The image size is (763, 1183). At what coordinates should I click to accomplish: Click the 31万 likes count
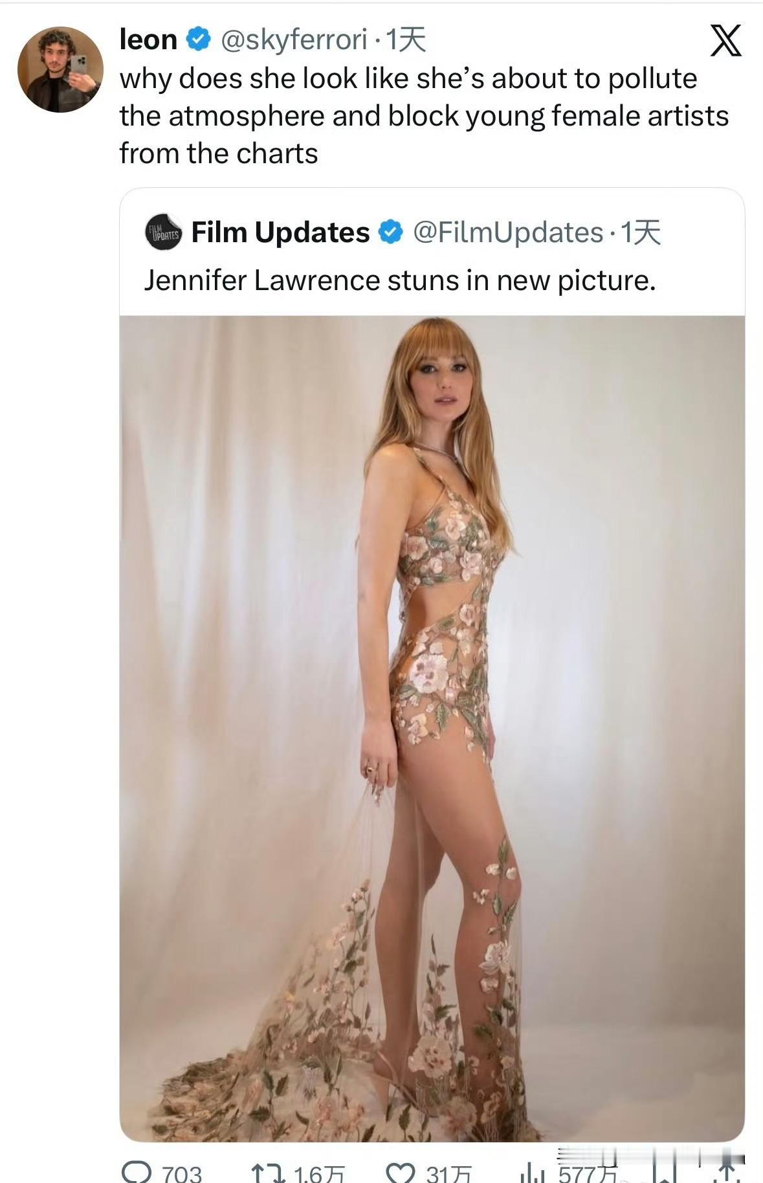click(448, 1173)
